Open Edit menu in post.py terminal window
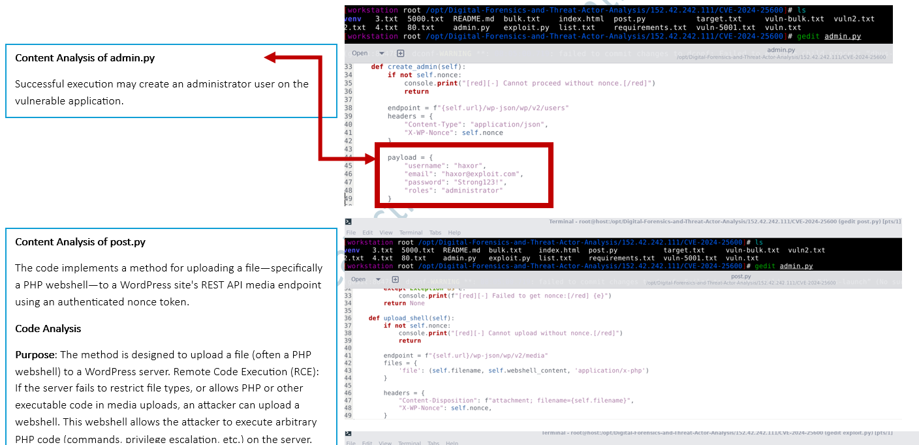The width and height of the screenshot is (919, 445). pos(367,232)
